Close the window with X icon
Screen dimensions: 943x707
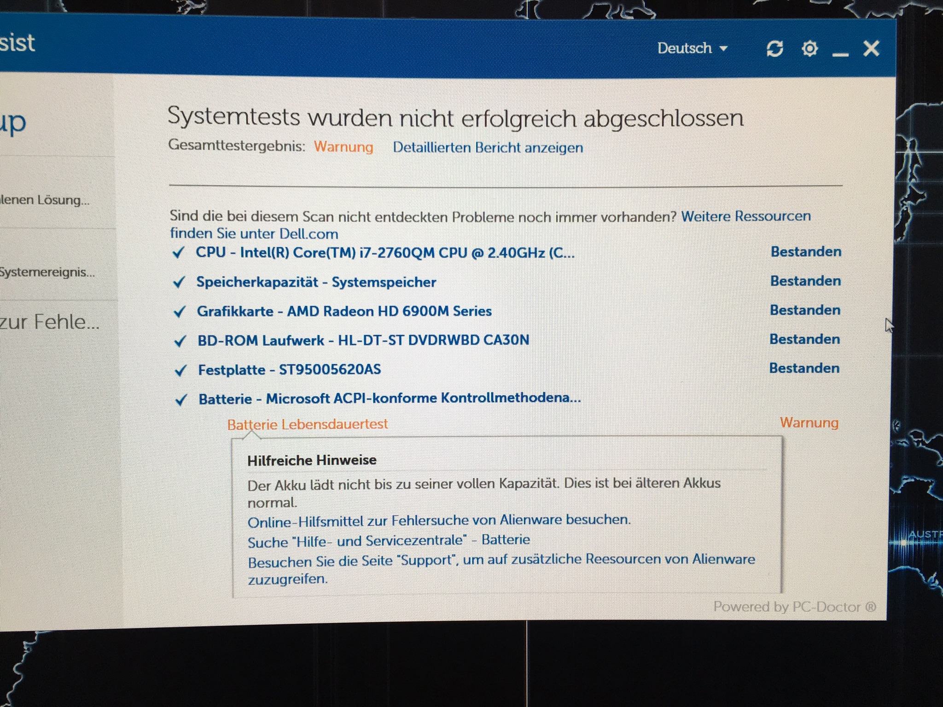[x=871, y=48]
